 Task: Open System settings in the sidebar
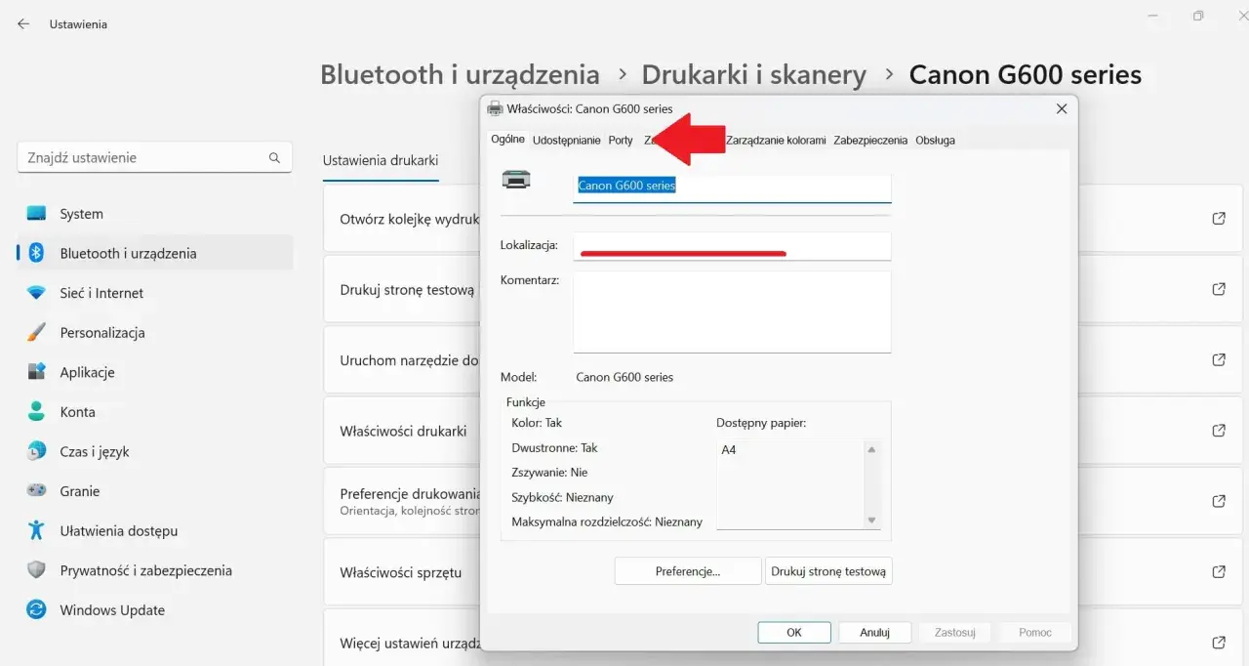[x=155, y=214]
